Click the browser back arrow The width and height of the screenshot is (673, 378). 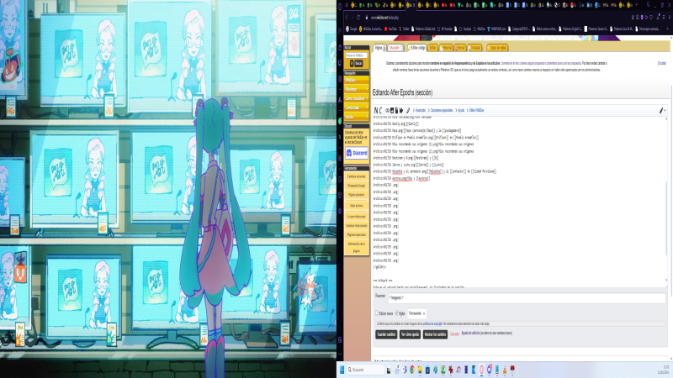(347, 17)
